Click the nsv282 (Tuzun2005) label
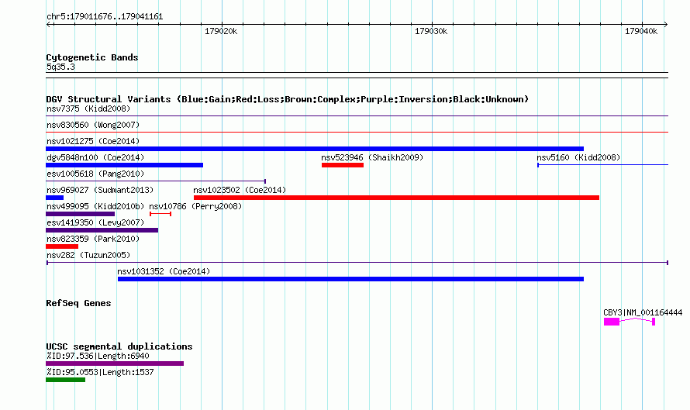The height and width of the screenshot is (410, 690). (88, 255)
